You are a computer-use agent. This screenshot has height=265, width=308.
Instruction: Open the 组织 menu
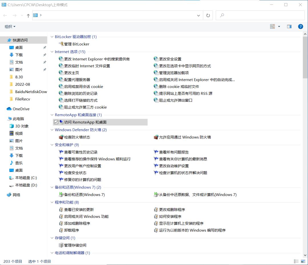click(x=10, y=26)
